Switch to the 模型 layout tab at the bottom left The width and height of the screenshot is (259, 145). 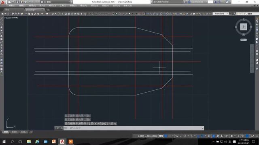click(6, 132)
